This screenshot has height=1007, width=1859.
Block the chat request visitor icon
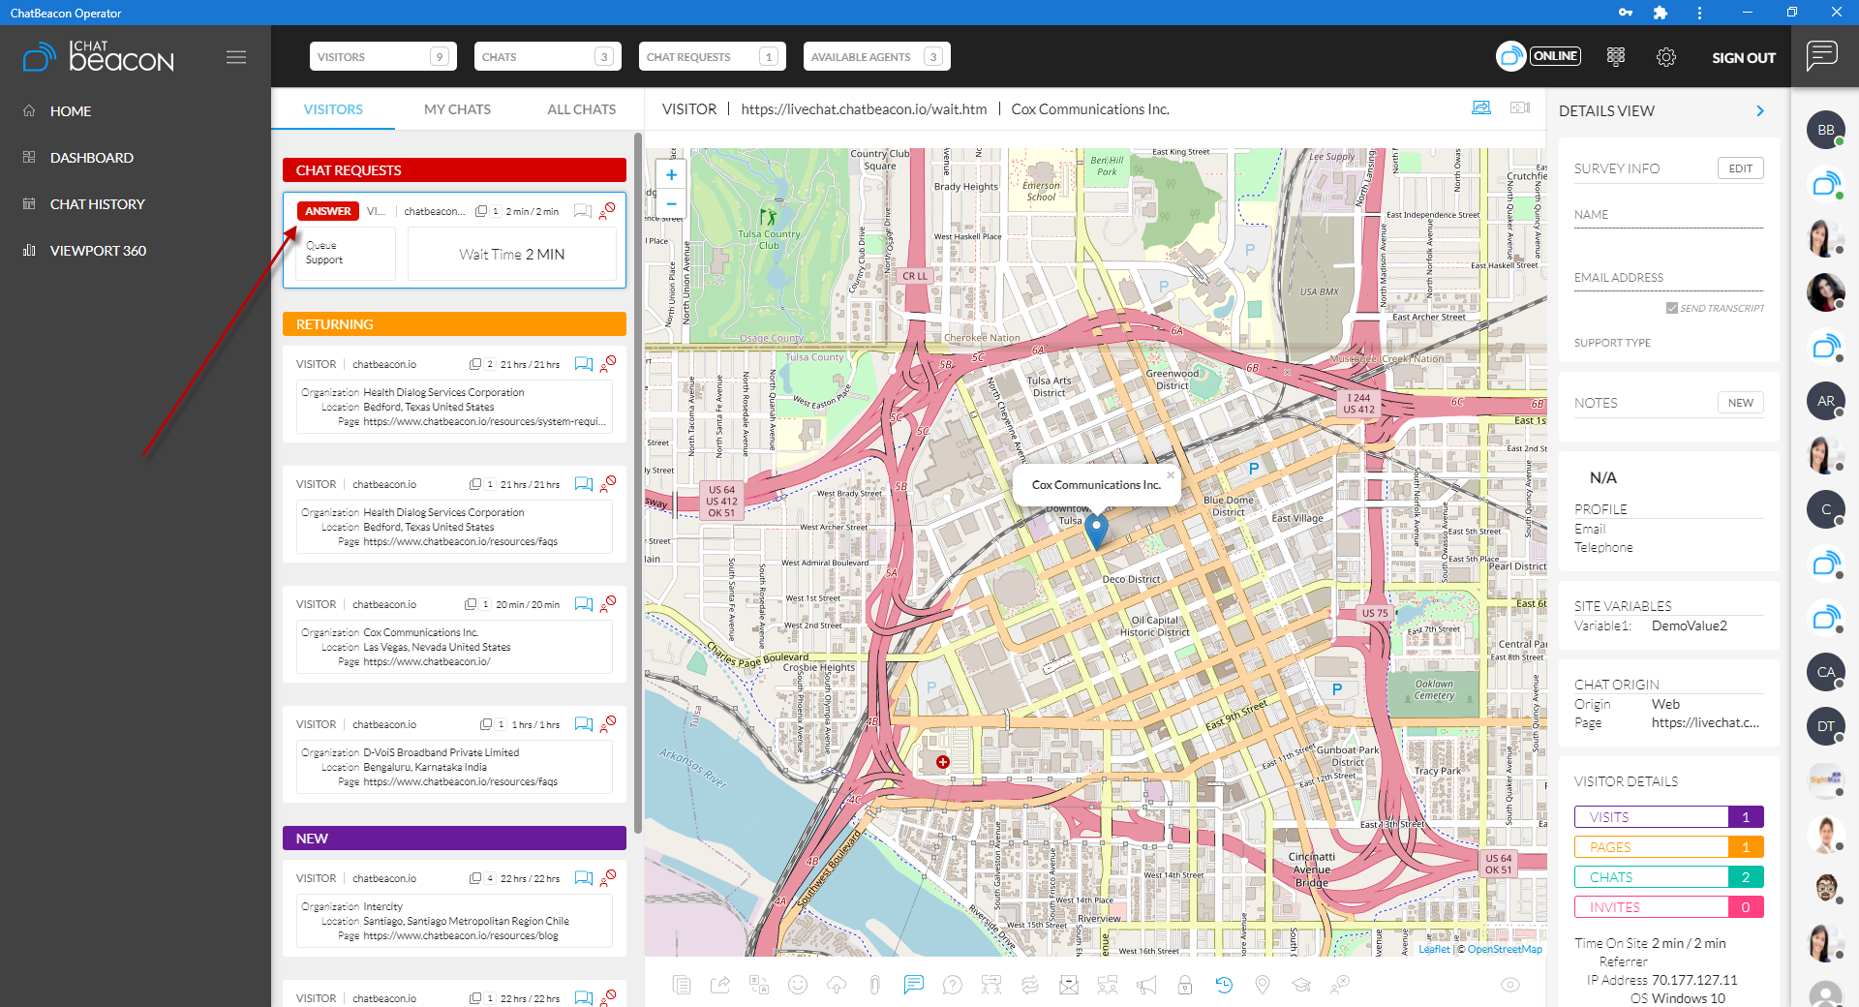point(607,211)
